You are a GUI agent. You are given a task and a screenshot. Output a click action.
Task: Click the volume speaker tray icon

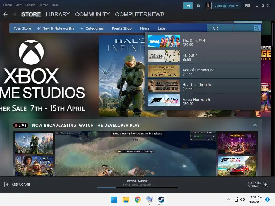(243, 200)
